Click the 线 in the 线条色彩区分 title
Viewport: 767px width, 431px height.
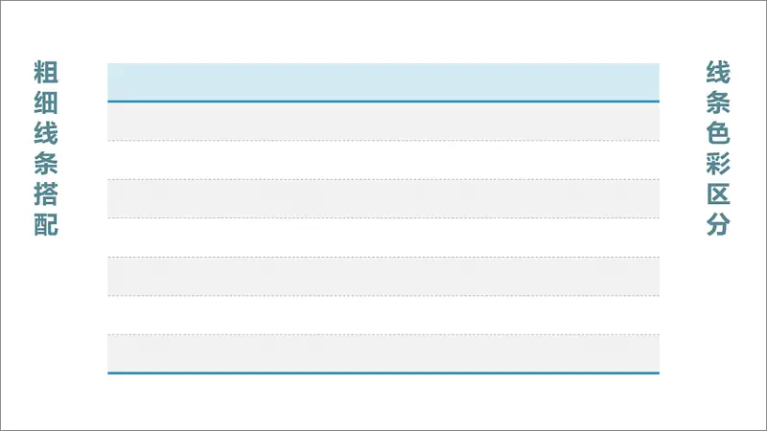point(718,72)
